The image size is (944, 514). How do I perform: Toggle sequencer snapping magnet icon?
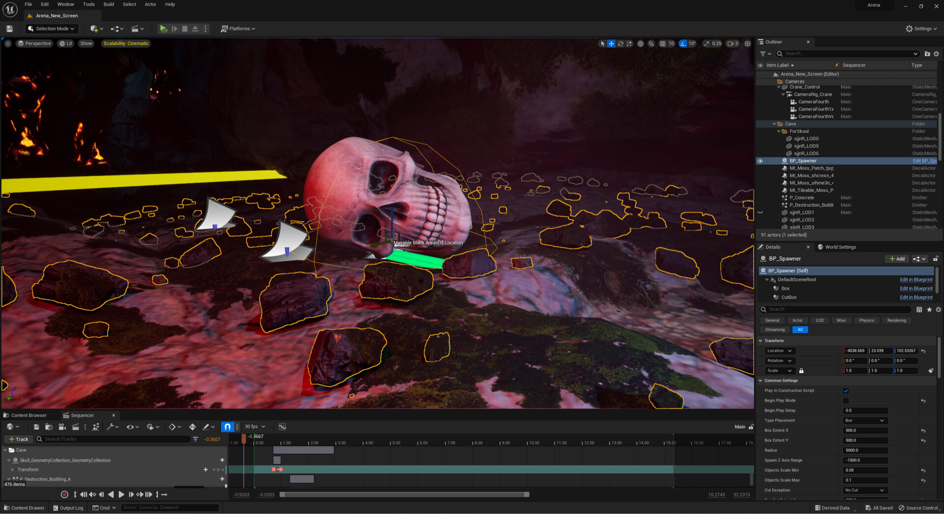[227, 427]
